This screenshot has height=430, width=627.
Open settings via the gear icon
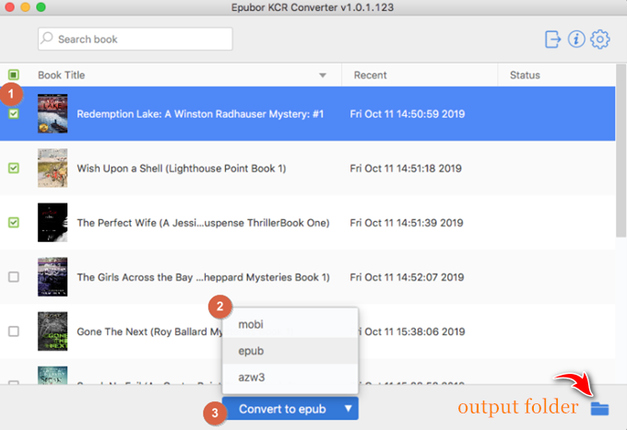click(x=600, y=39)
